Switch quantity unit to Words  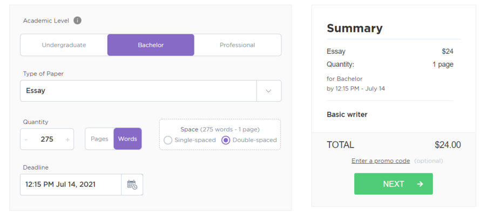(127, 139)
